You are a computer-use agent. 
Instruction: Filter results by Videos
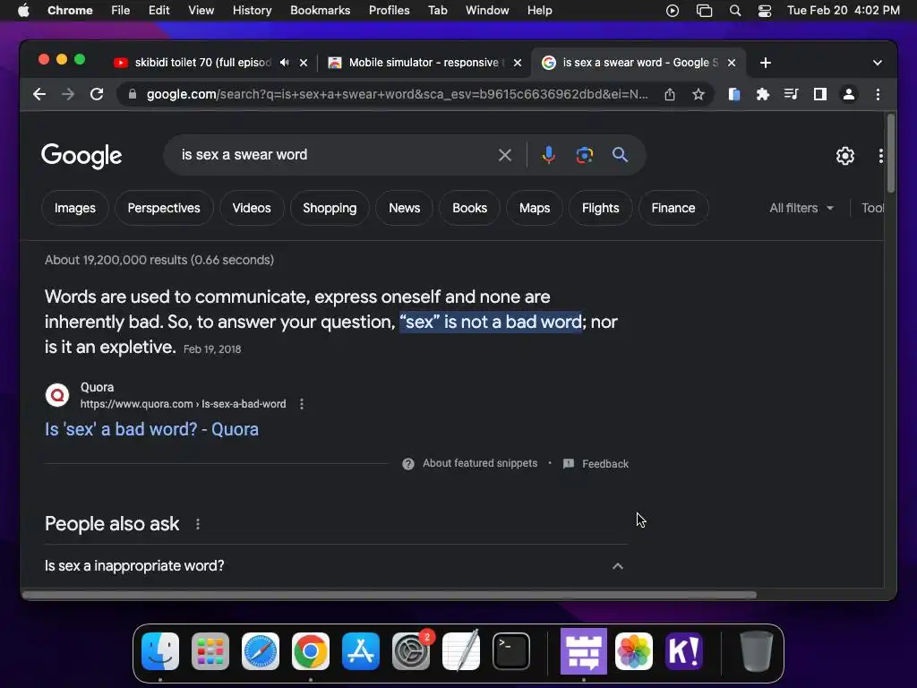252,208
